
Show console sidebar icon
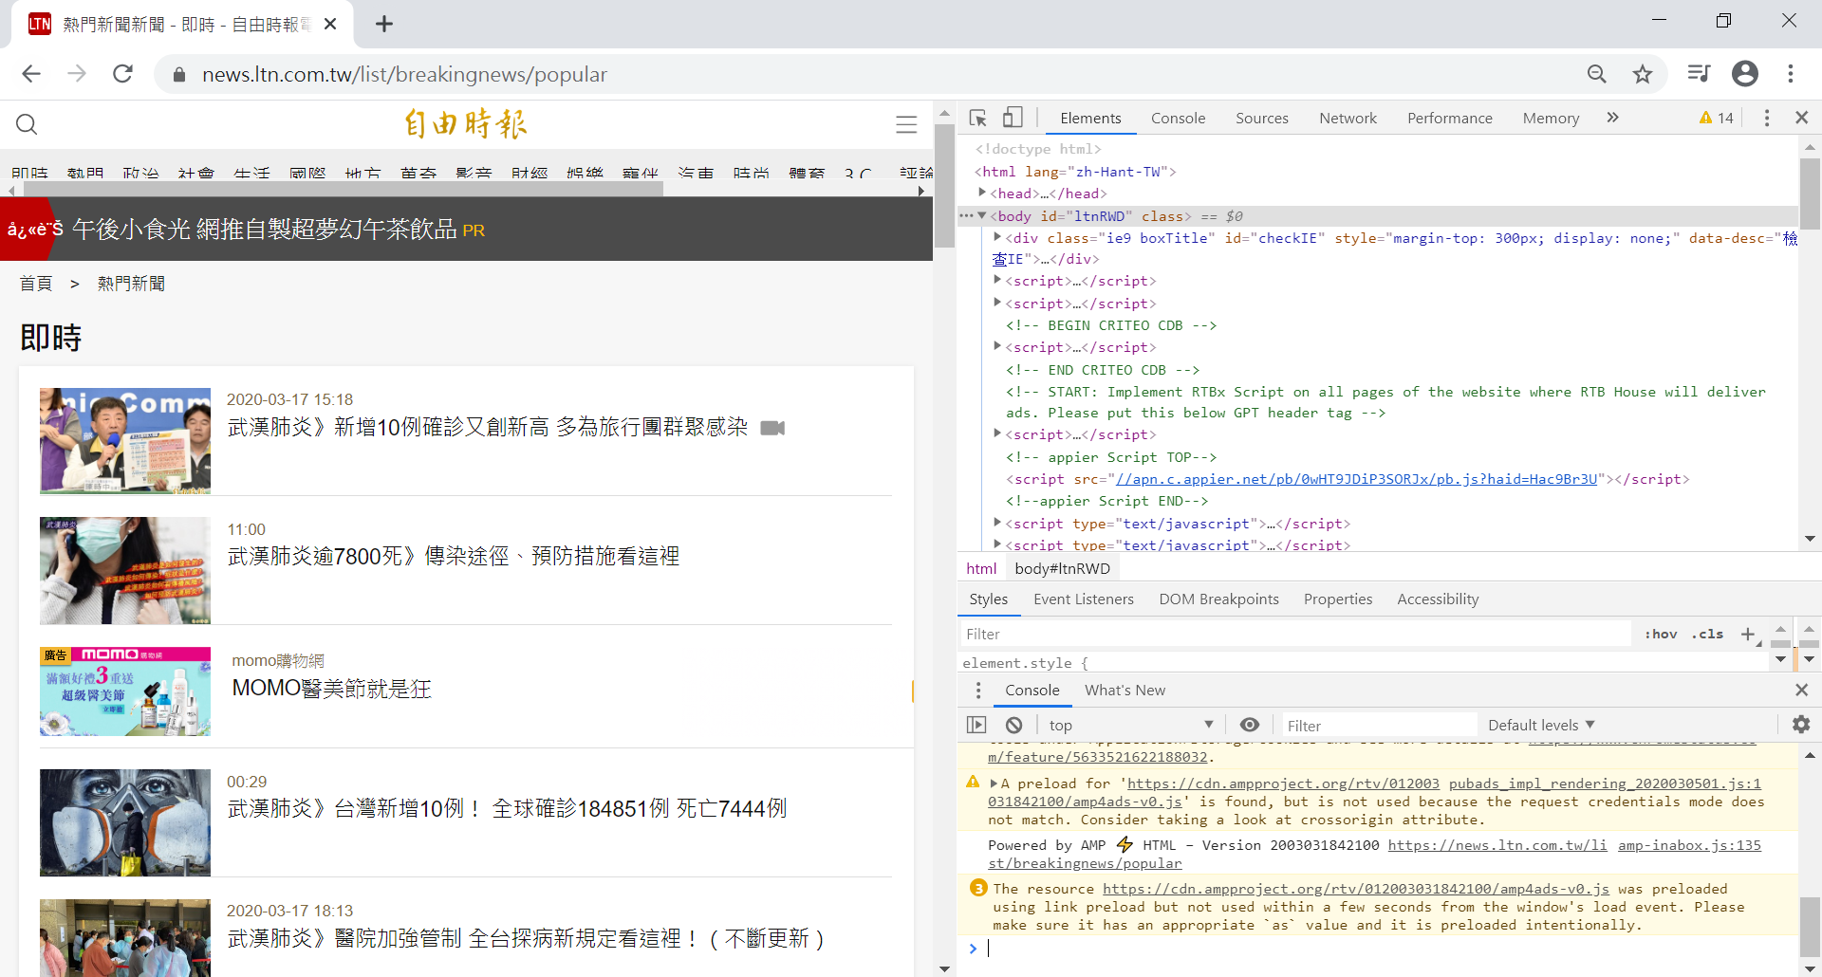(x=976, y=725)
